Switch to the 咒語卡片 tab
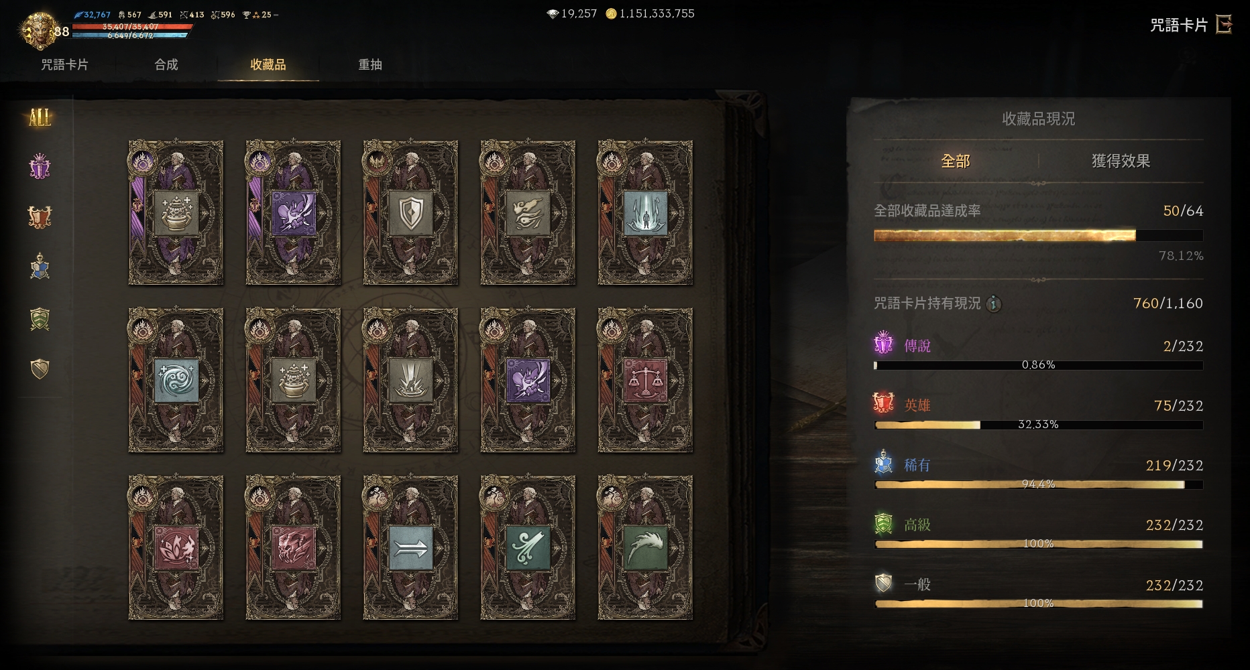This screenshot has width=1250, height=670. point(64,65)
